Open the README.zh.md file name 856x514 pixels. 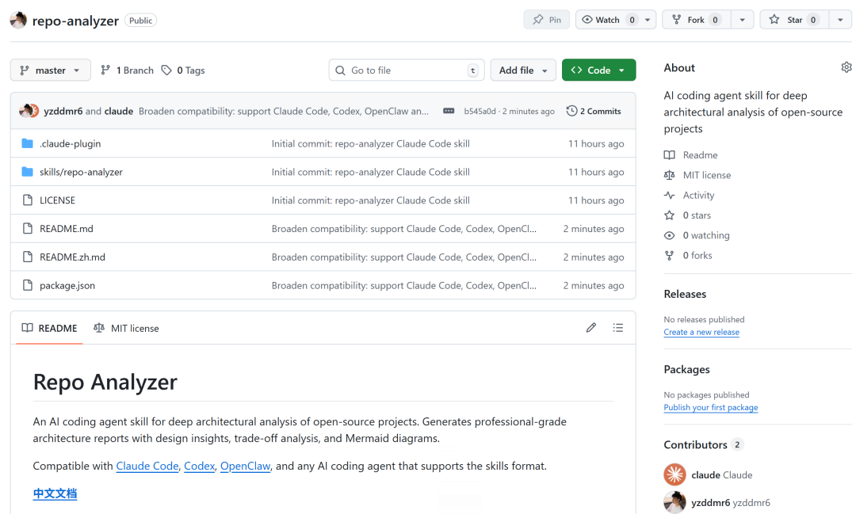[73, 257]
